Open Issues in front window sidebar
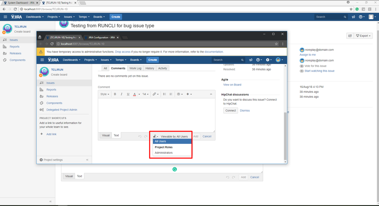379x206 pixels. tap(51, 83)
